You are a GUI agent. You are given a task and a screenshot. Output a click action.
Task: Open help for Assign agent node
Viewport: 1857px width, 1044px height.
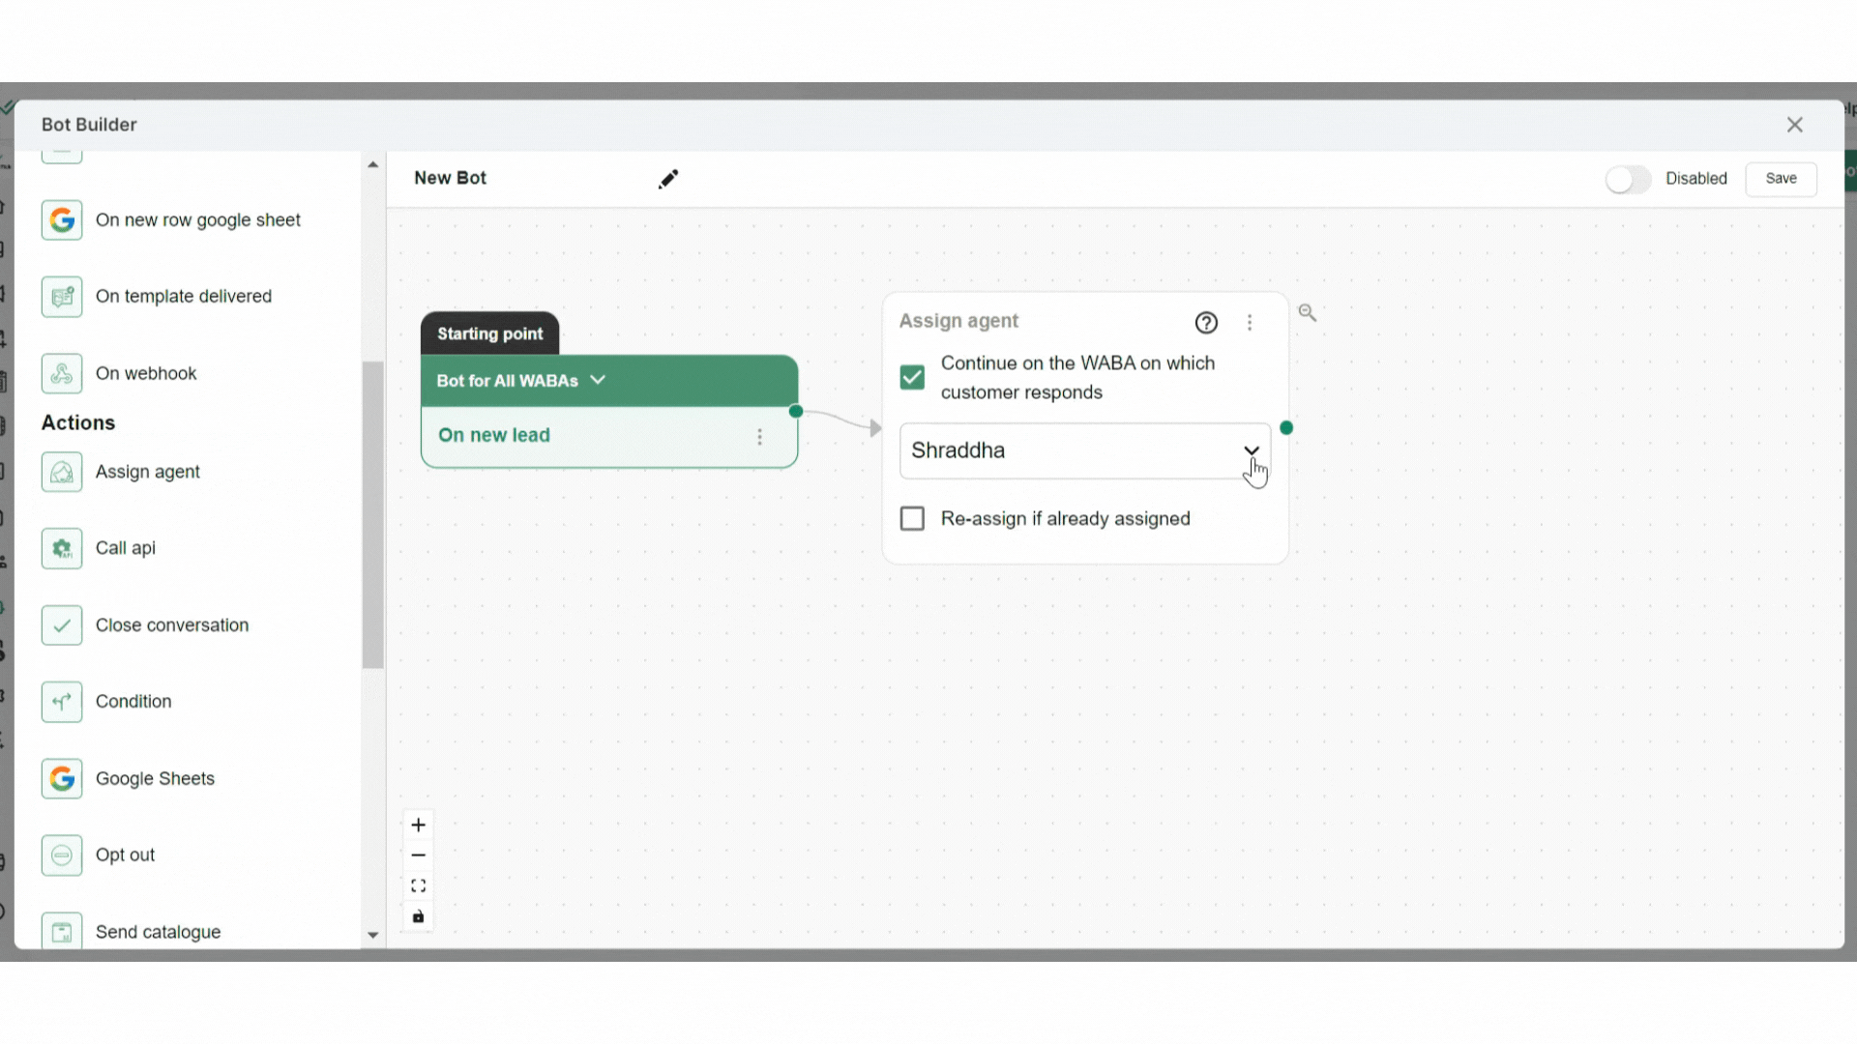coord(1206,323)
